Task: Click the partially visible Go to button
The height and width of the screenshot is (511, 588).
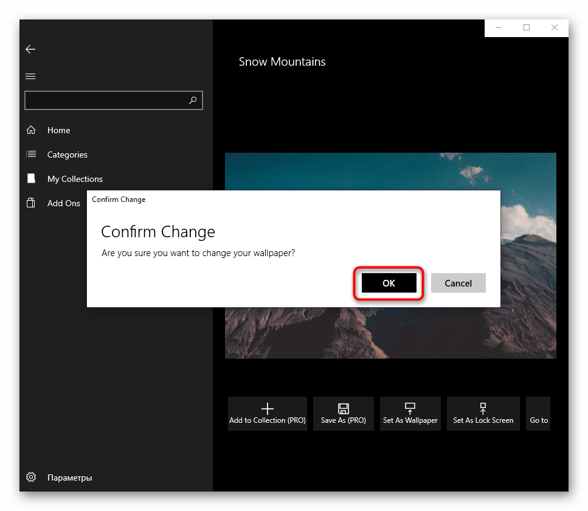Action: tap(538, 414)
